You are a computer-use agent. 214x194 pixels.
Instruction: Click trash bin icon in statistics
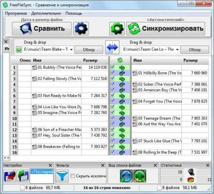[191, 172]
